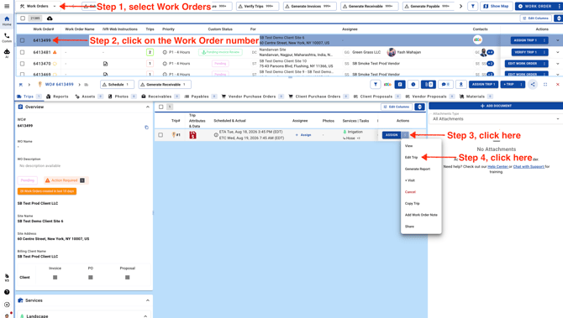This screenshot has height=318, width=563.
Task: Click the ADD DOCUMENT button
Action: click(x=496, y=106)
